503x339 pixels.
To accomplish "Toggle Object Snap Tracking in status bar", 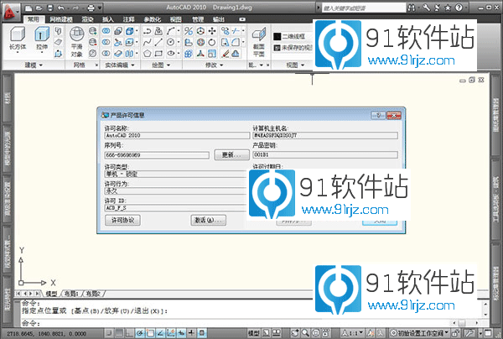I will 160,333.
